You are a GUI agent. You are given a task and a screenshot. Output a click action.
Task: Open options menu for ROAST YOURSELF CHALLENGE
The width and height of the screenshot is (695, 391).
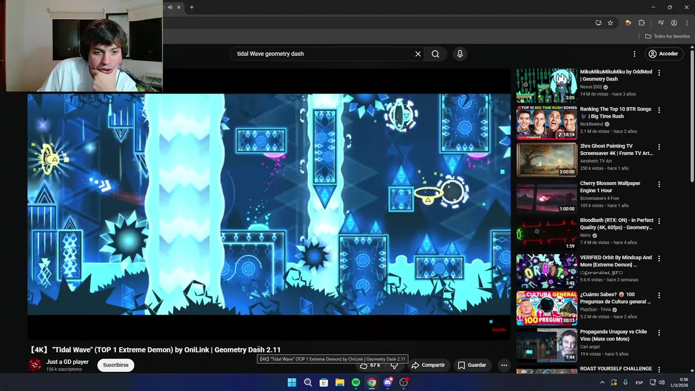(659, 369)
